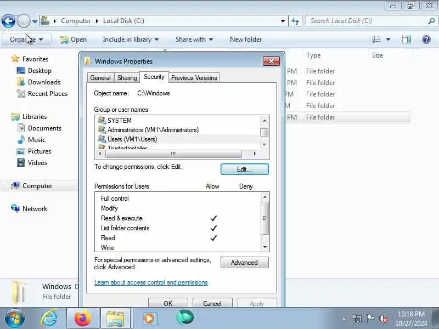439x329 pixels.
Task: Click permissions list scrollbar thumb
Action: click(x=264, y=218)
